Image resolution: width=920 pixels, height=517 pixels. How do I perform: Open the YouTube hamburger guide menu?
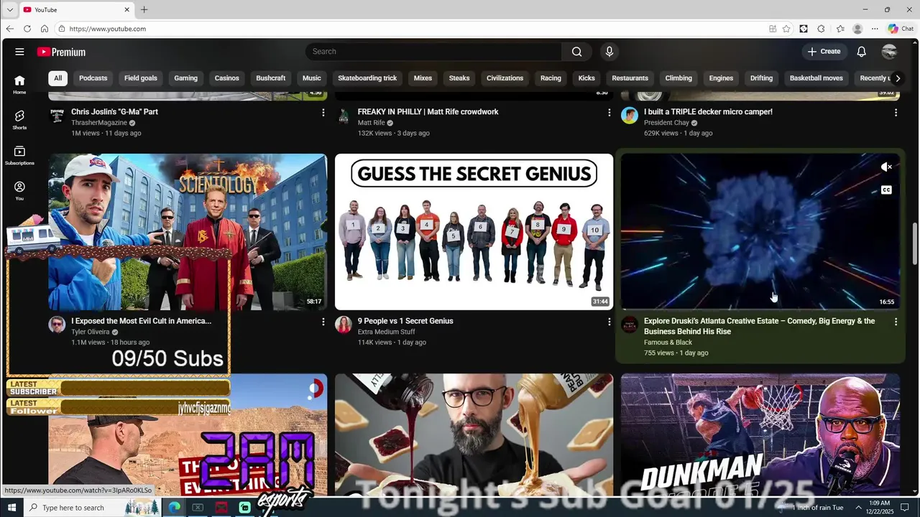pyautogui.click(x=19, y=52)
